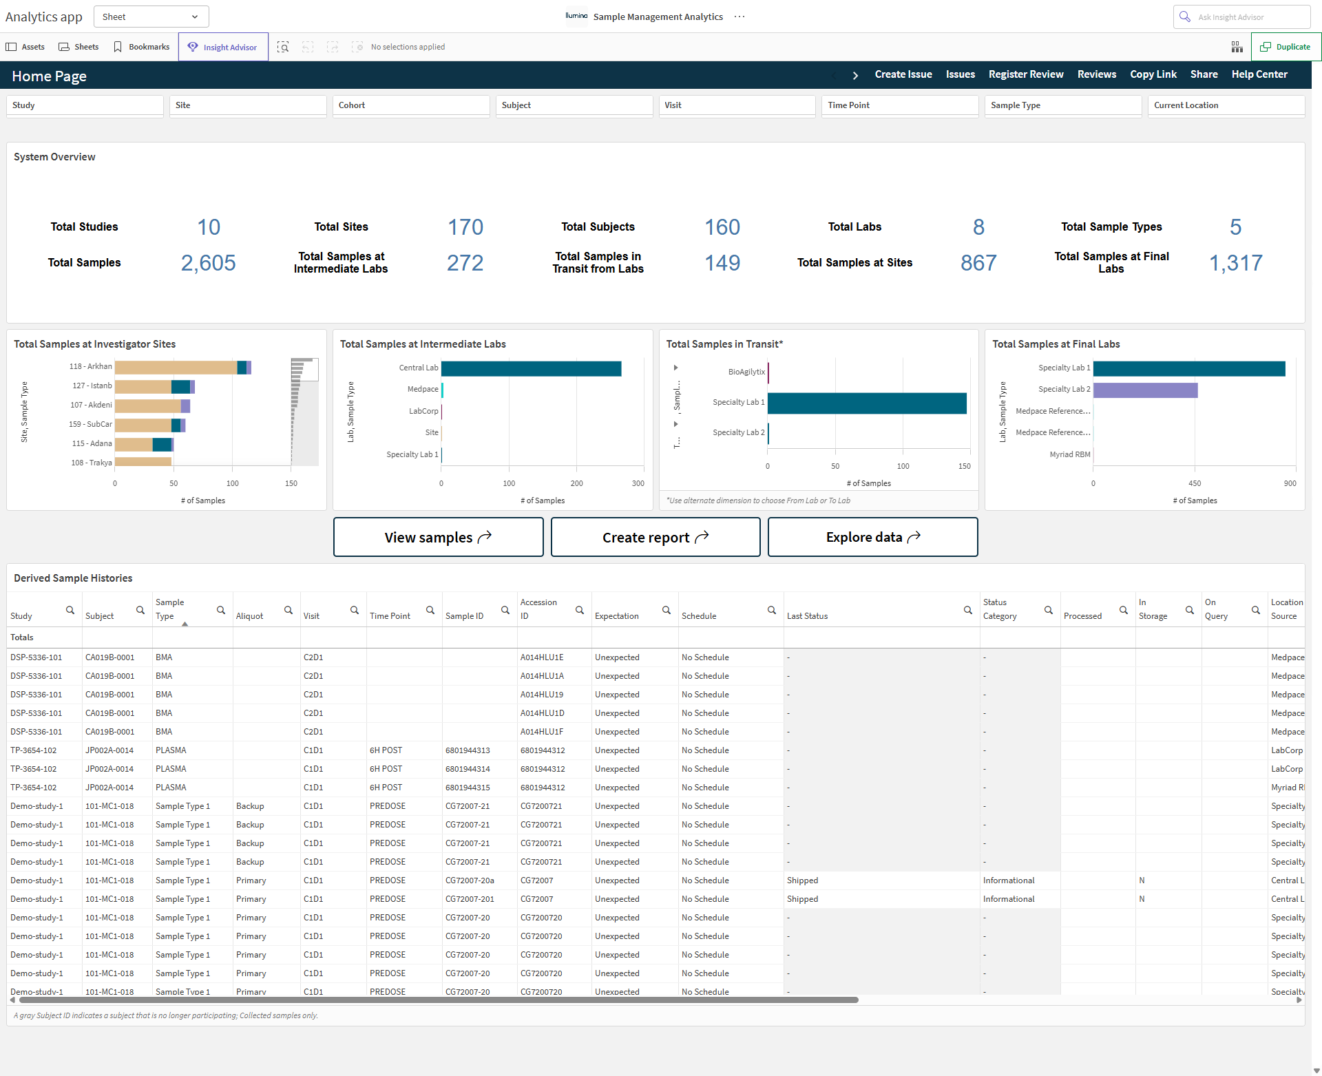
Task: Click the smart search selection icon
Action: click(x=283, y=47)
